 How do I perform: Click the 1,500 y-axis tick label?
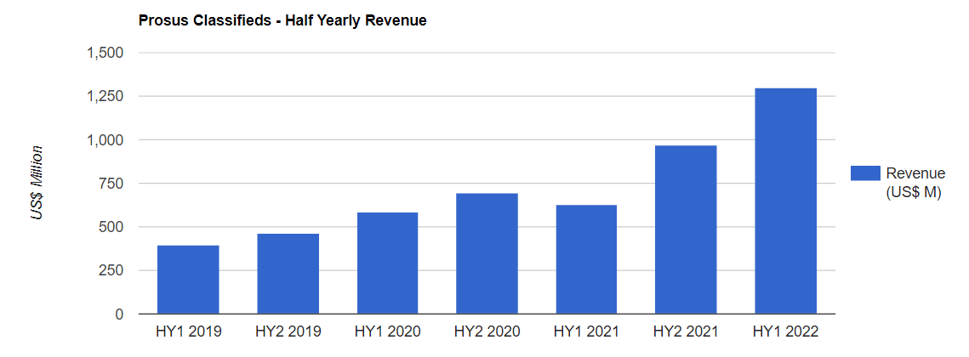click(x=105, y=53)
